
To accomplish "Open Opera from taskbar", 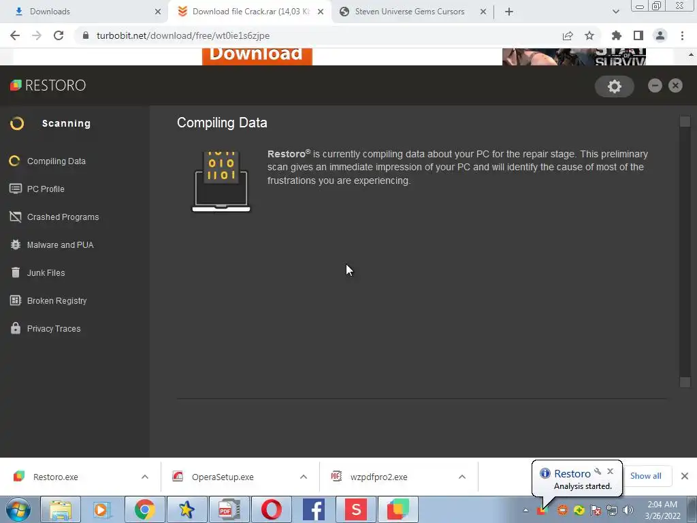I will 271,509.
